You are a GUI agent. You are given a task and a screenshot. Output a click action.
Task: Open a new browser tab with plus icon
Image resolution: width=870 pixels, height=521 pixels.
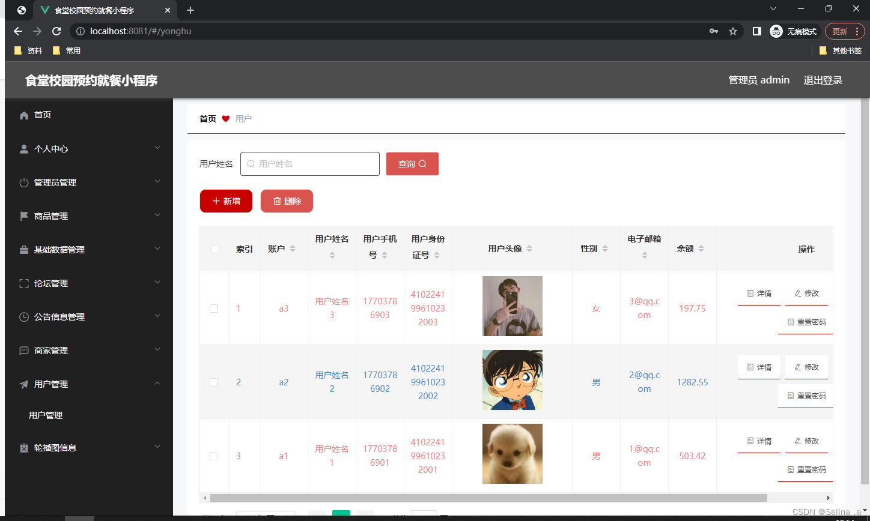point(190,10)
